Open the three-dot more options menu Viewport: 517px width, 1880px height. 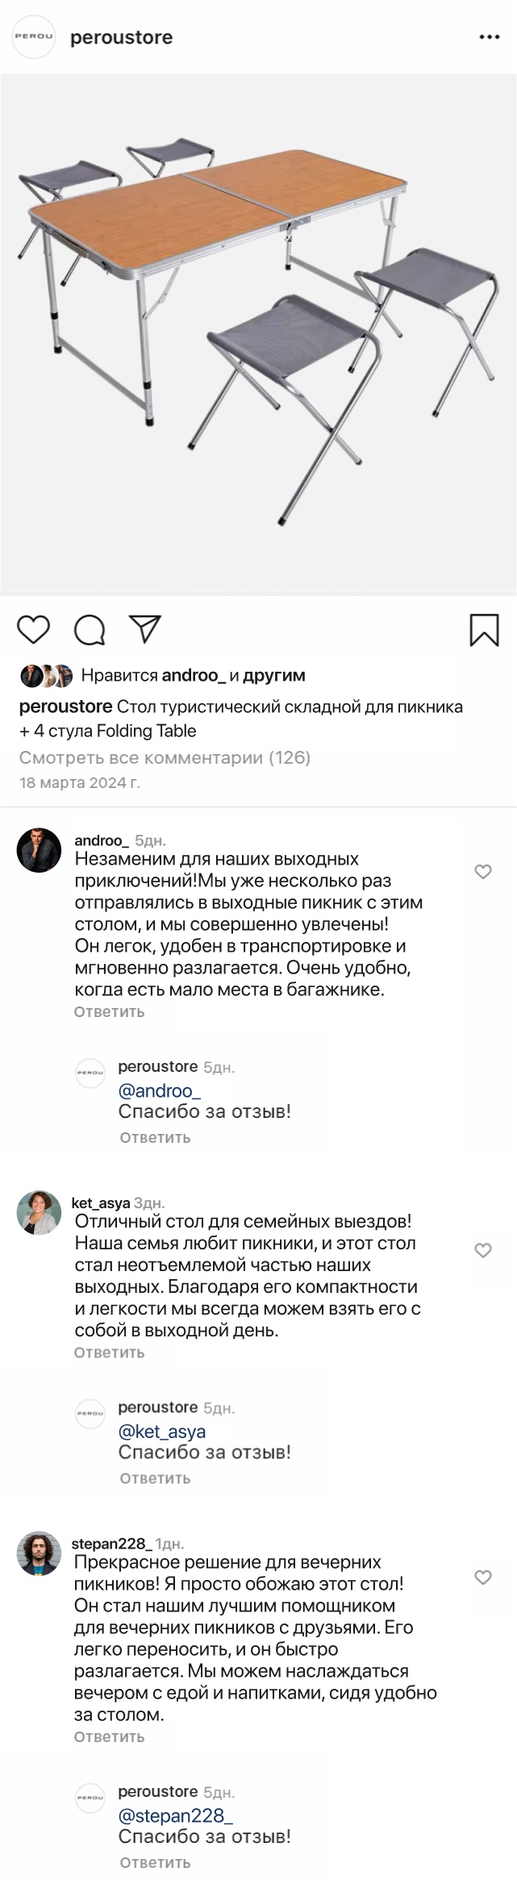click(x=490, y=38)
